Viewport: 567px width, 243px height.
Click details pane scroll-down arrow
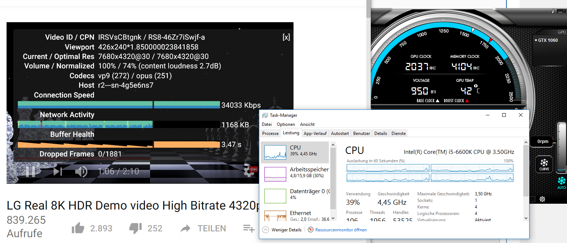[525, 218]
